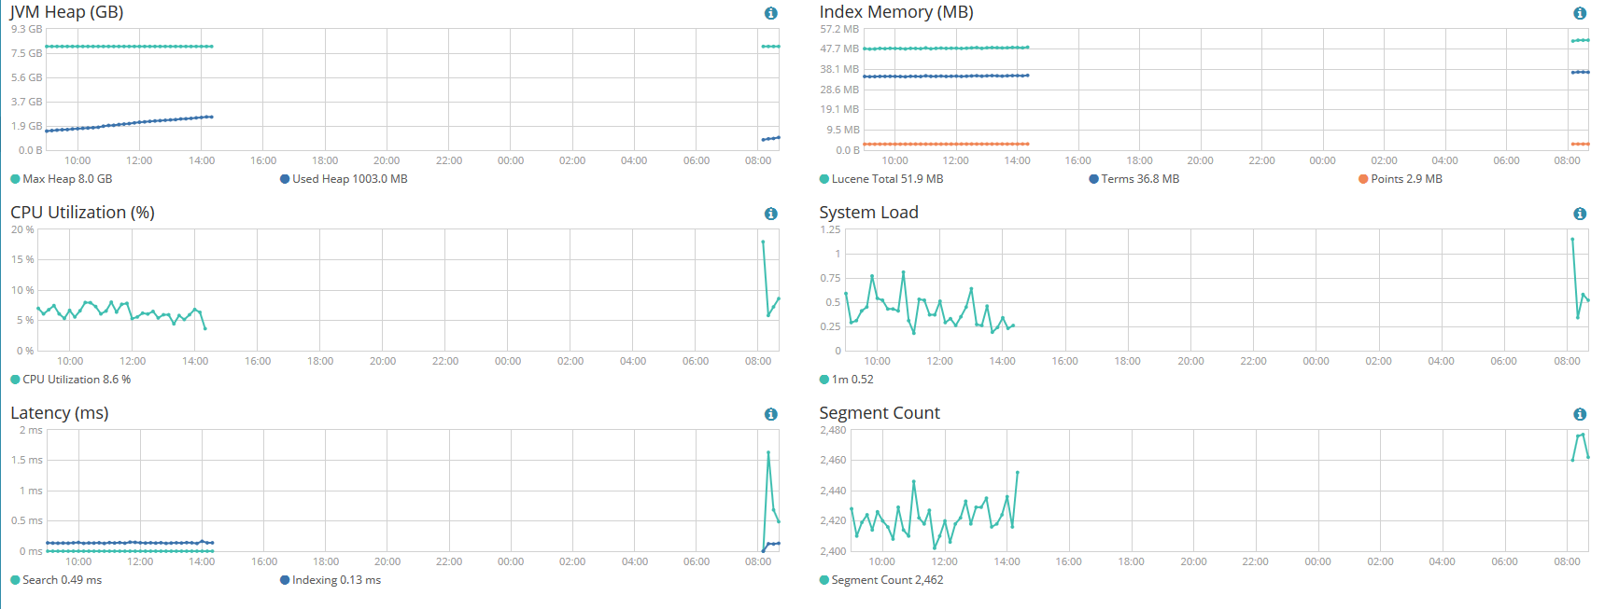Screen dimensions: 1605x609
Task: Open the JVM Heap chart info icon
Action: 770,13
